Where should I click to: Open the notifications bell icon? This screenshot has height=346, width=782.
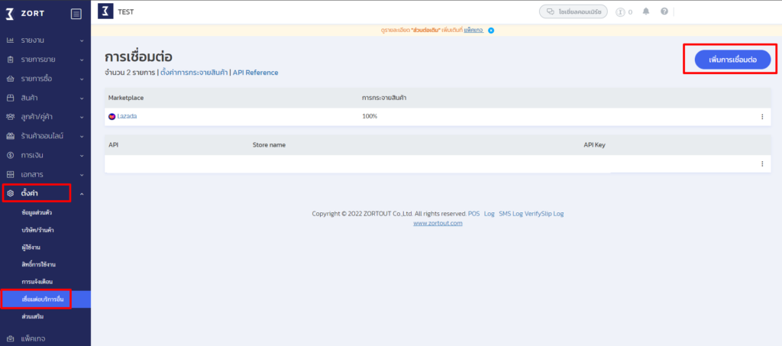pyautogui.click(x=646, y=11)
